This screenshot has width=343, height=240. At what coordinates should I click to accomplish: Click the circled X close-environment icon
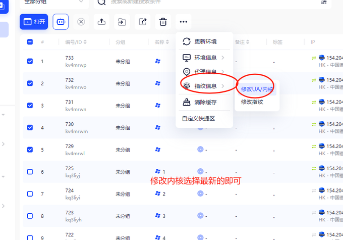(x=81, y=22)
